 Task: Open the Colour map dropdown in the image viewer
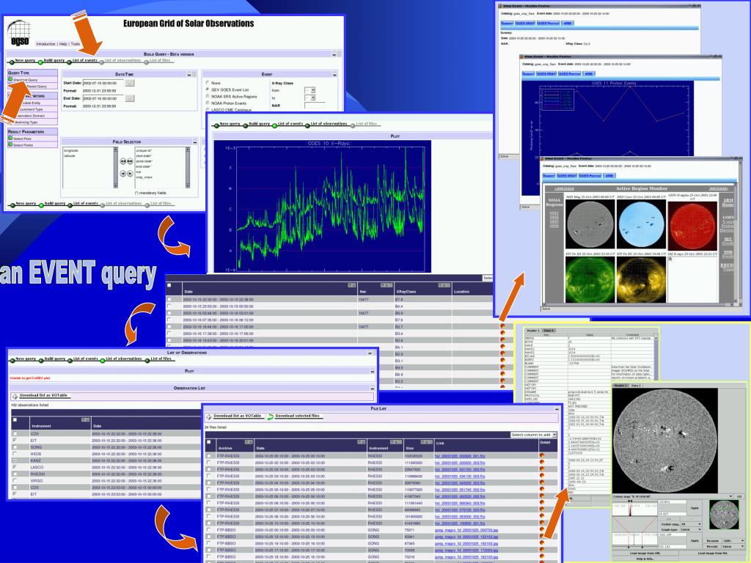tap(672, 496)
